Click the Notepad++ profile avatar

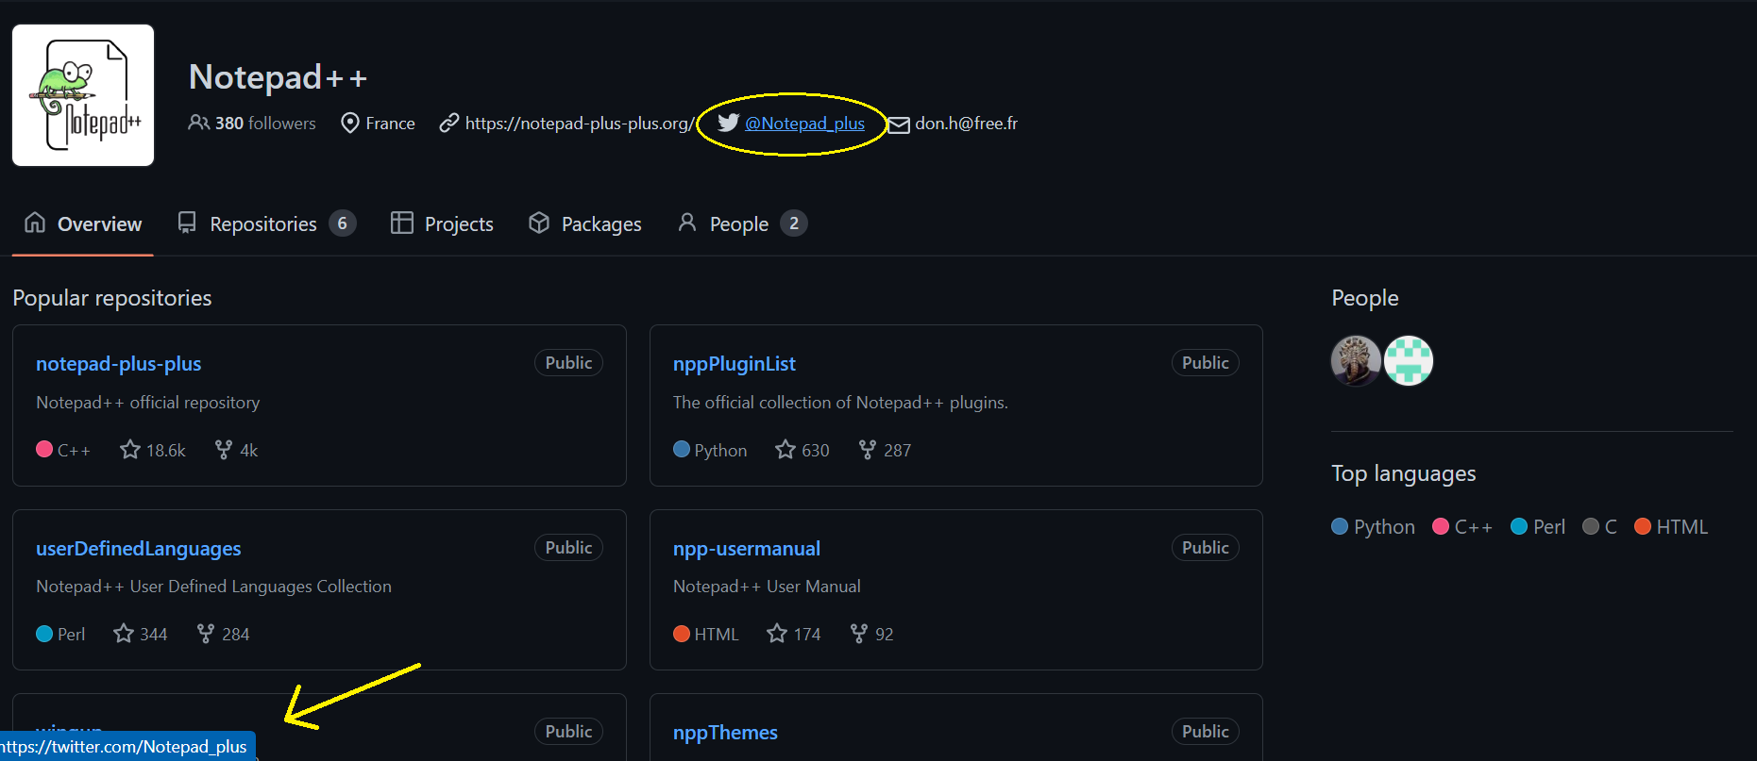point(82,94)
